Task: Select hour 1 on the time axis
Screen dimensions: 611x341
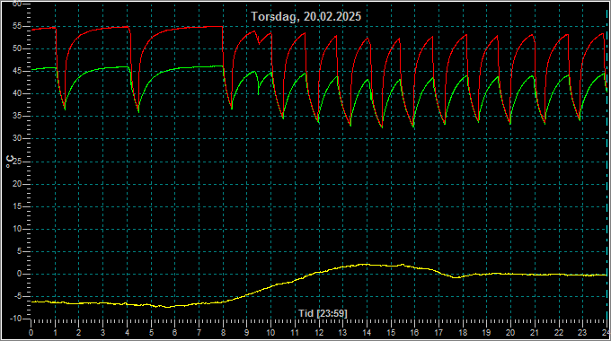Action: point(56,333)
